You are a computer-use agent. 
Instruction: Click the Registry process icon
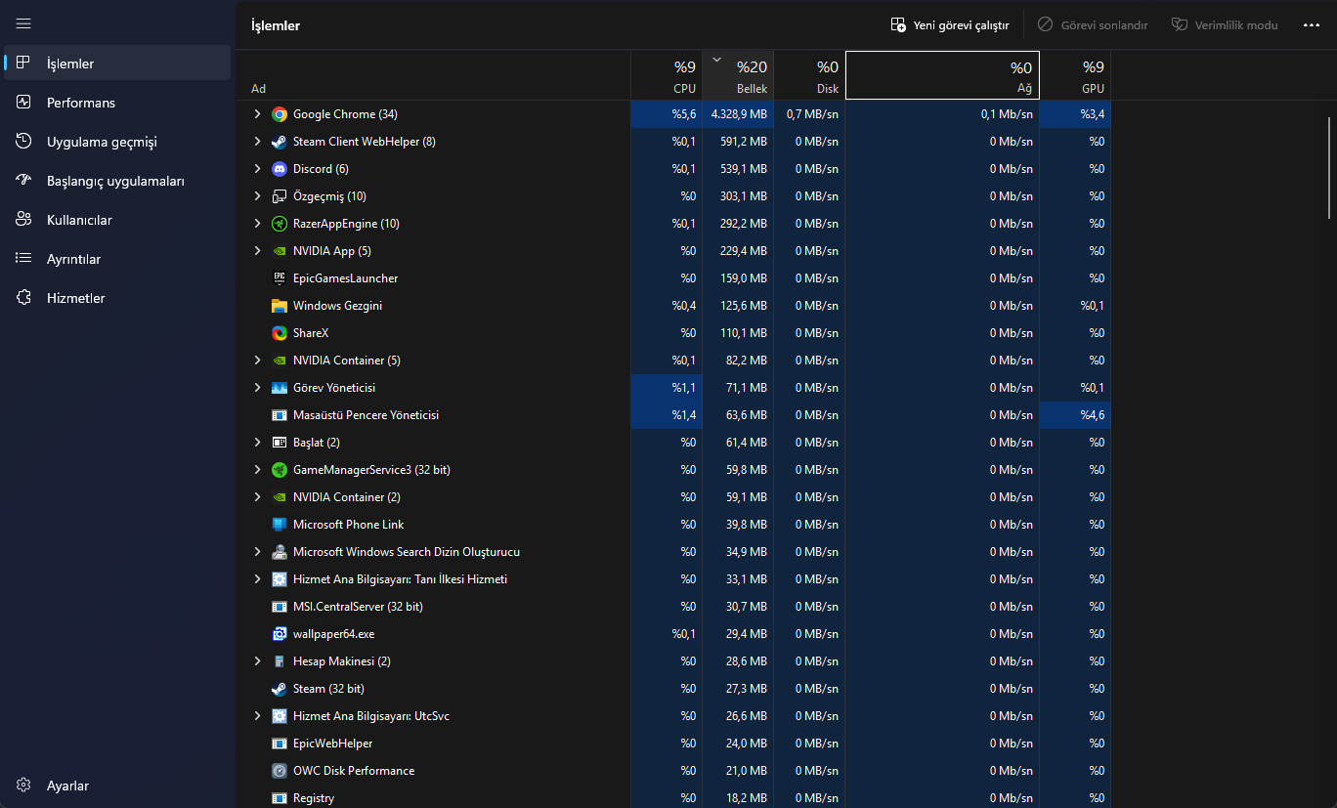click(x=280, y=798)
